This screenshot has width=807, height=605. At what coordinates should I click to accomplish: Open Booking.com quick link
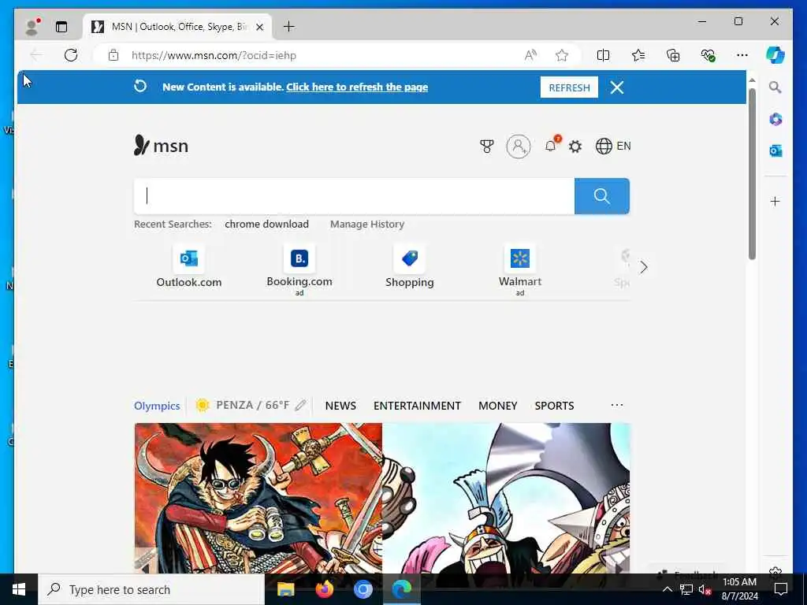(x=299, y=269)
